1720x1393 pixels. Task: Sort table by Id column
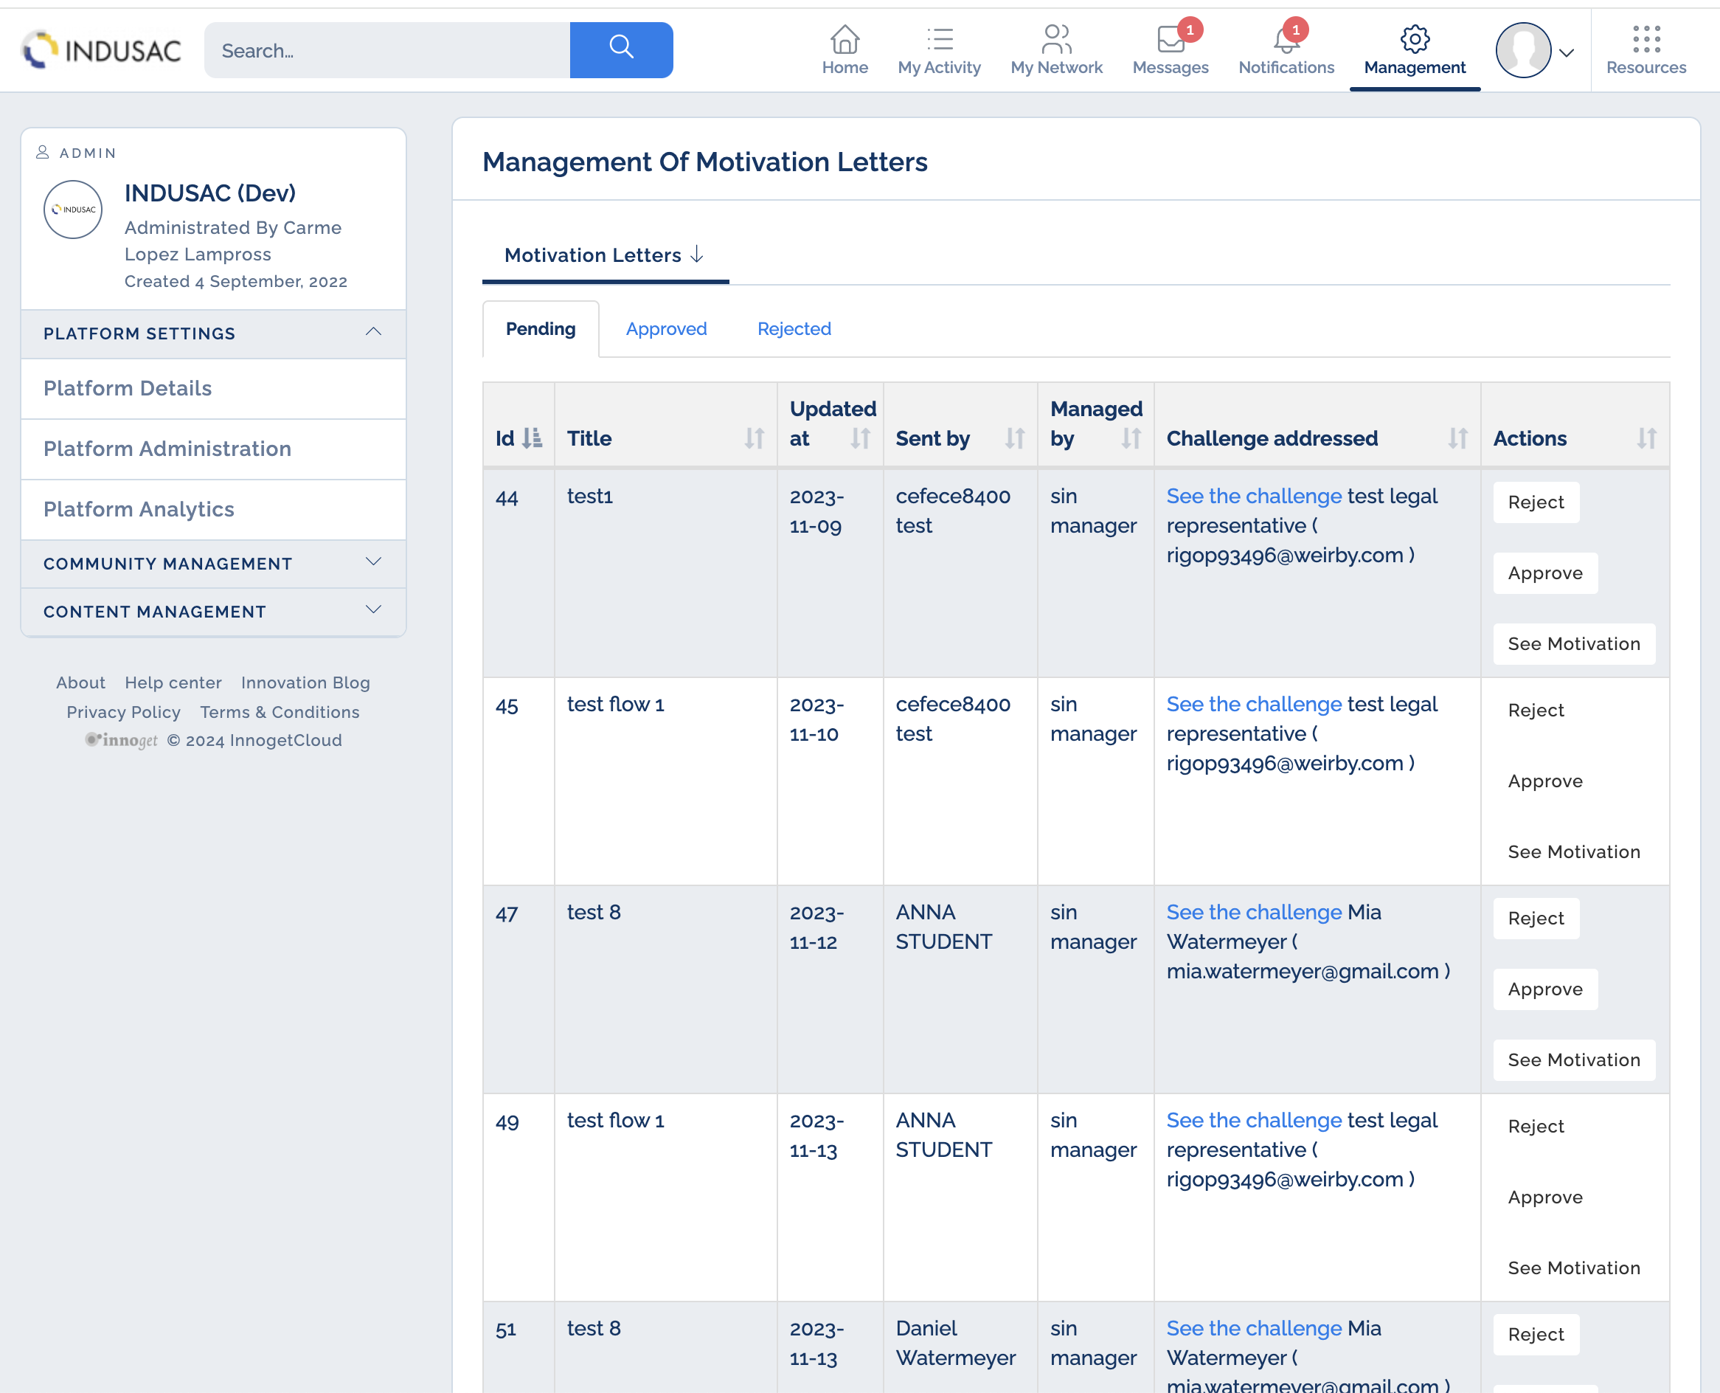pyautogui.click(x=531, y=438)
